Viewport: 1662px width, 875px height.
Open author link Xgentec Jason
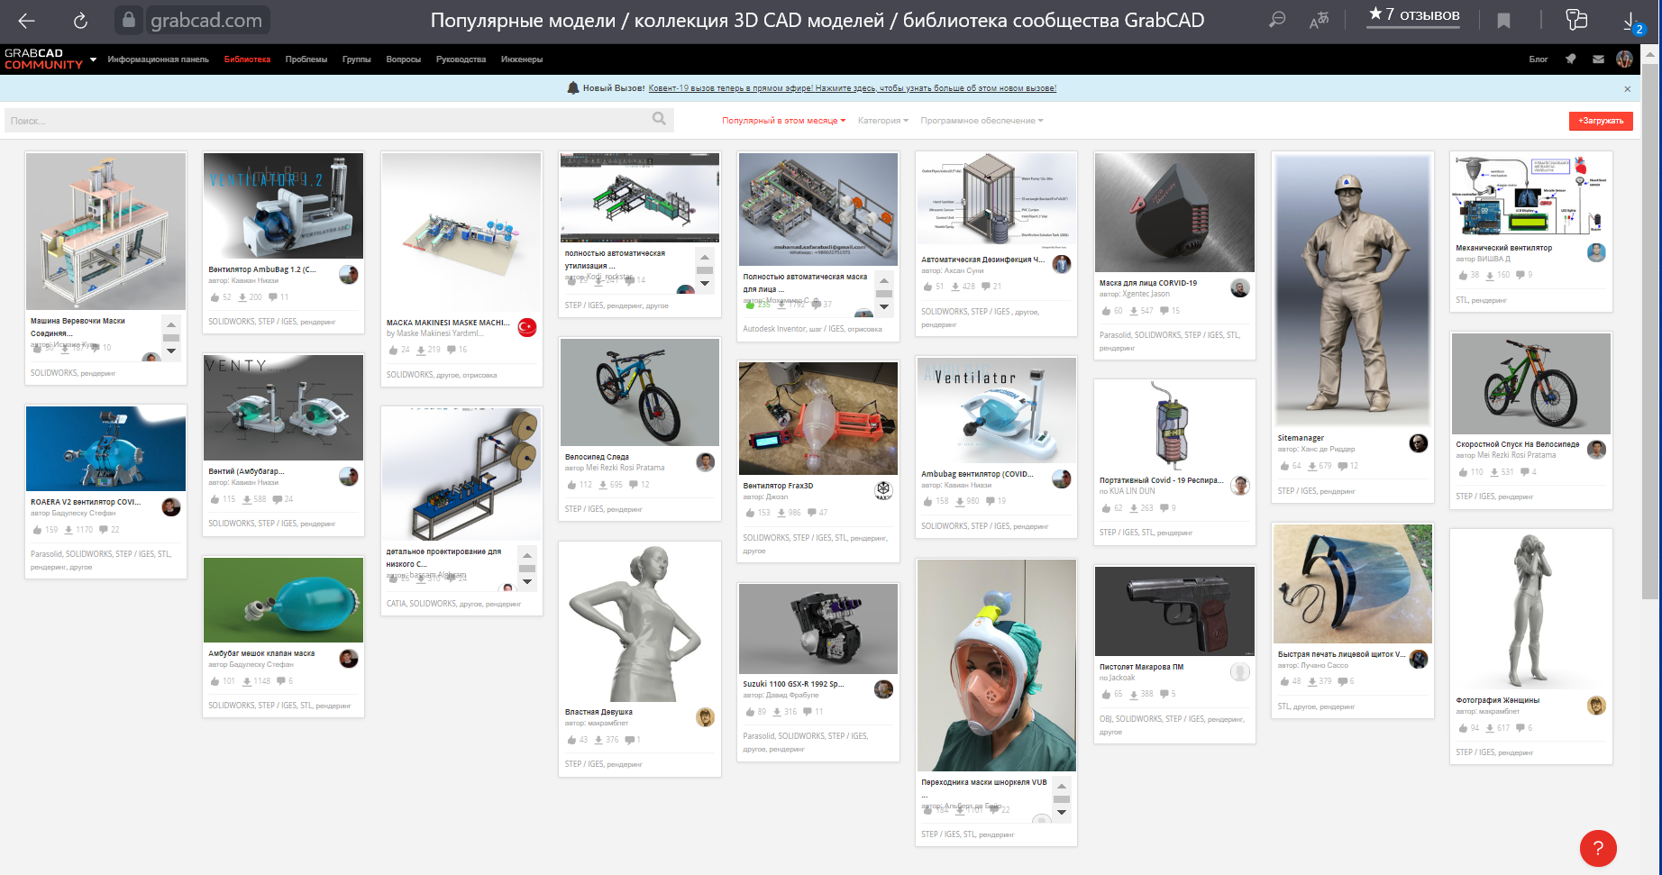pyautogui.click(x=1146, y=294)
